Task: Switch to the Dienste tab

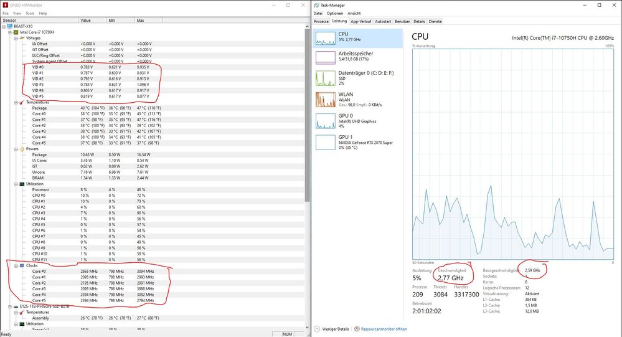Action: [x=435, y=21]
